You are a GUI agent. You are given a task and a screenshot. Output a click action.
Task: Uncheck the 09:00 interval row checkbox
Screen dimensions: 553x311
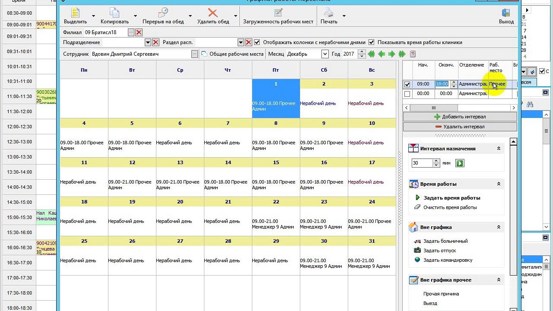point(407,84)
